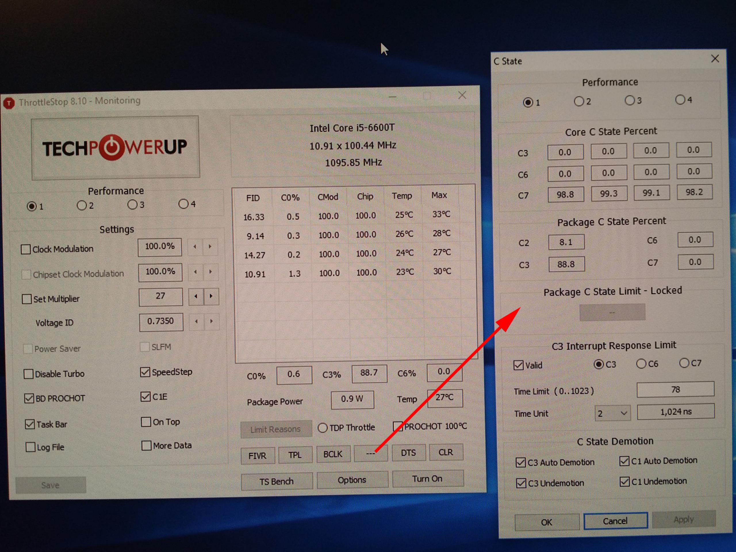
Task: Click the Clock Modulation 100.0% field
Action: pos(160,247)
